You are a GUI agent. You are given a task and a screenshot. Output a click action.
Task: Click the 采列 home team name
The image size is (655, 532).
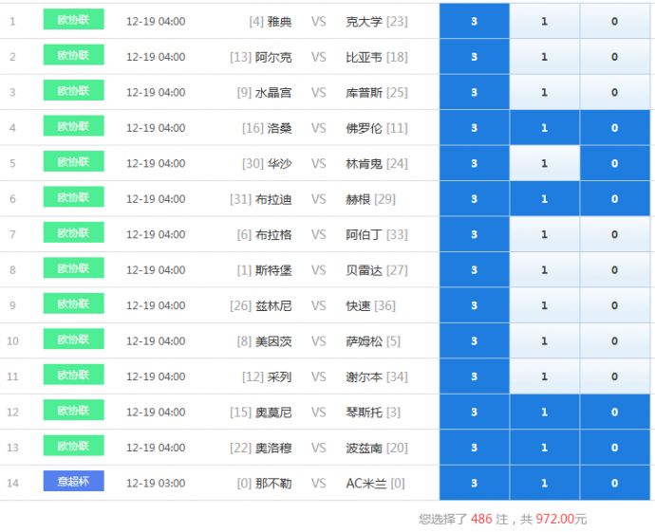pos(279,376)
